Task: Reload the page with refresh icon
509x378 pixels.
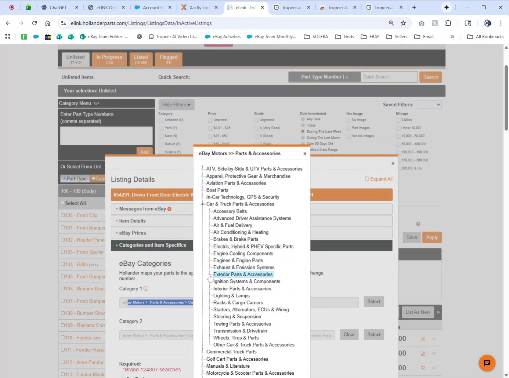Action: coord(35,23)
